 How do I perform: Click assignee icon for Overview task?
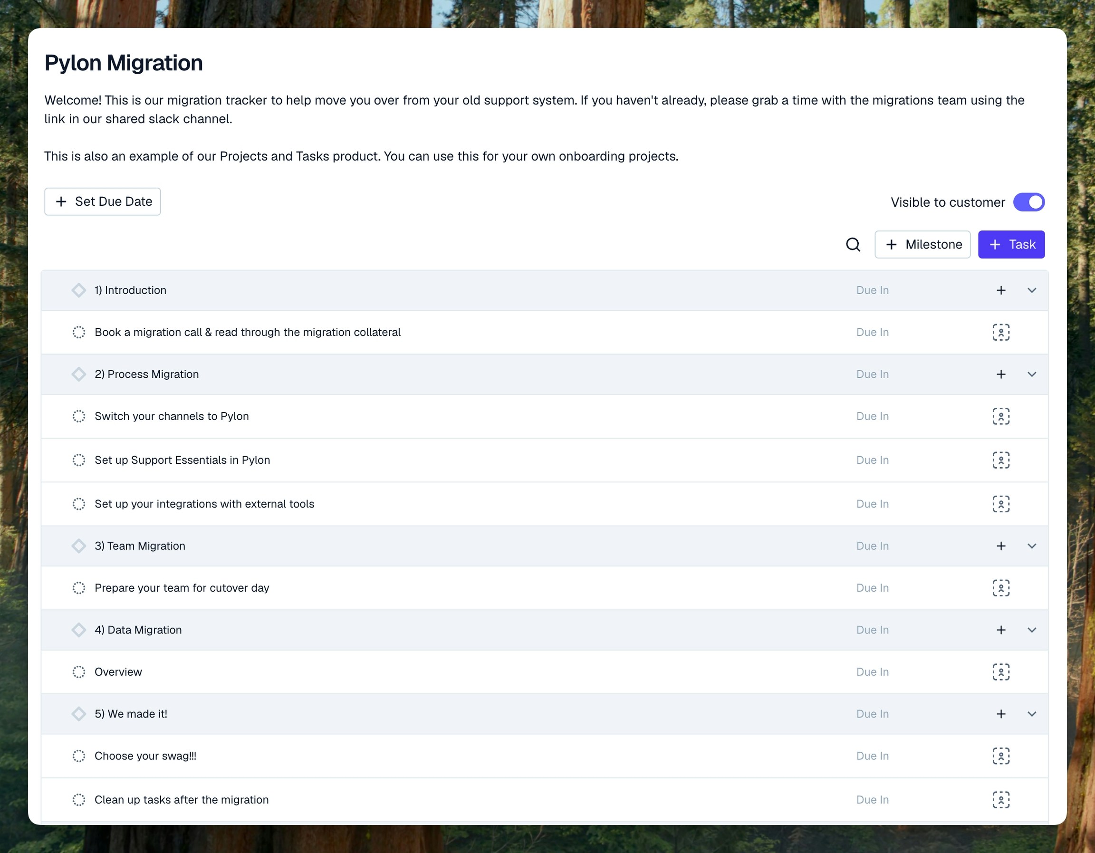(1001, 671)
